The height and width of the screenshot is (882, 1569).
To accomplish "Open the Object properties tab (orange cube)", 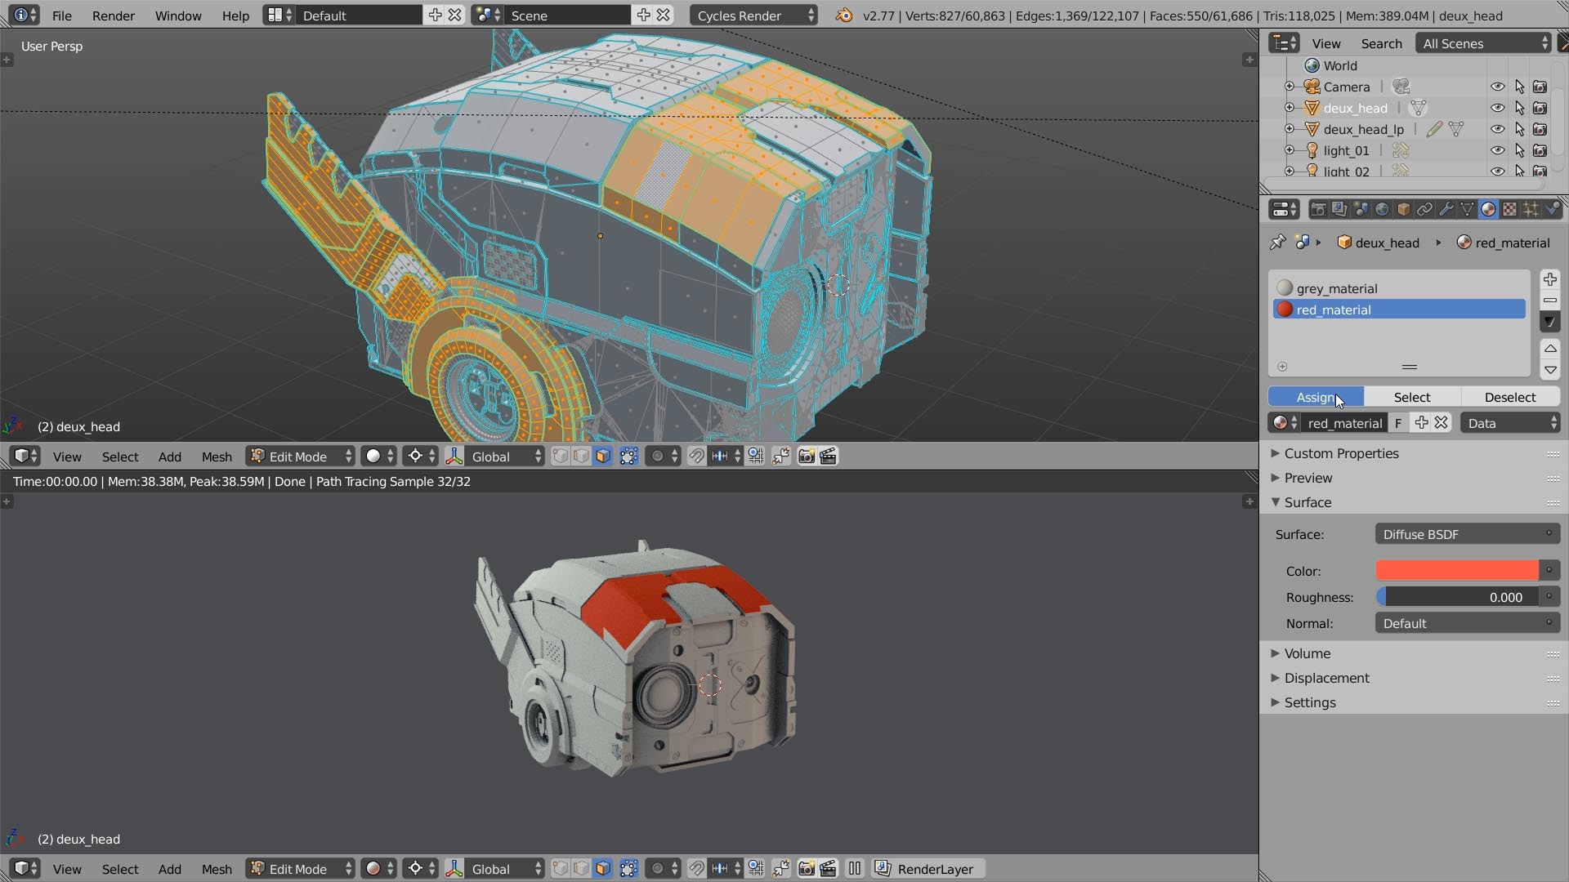I will (x=1403, y=210).
